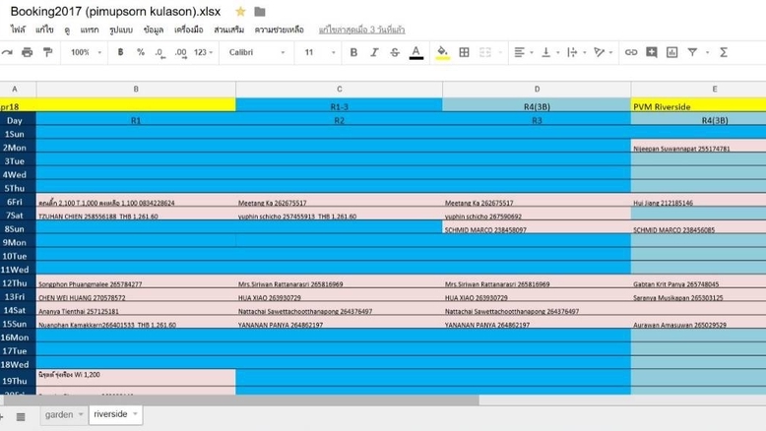Click the redo arrow icon
The height and width of the screenshot is (431, 766).
pyautogui.click(x=7, y=52)
